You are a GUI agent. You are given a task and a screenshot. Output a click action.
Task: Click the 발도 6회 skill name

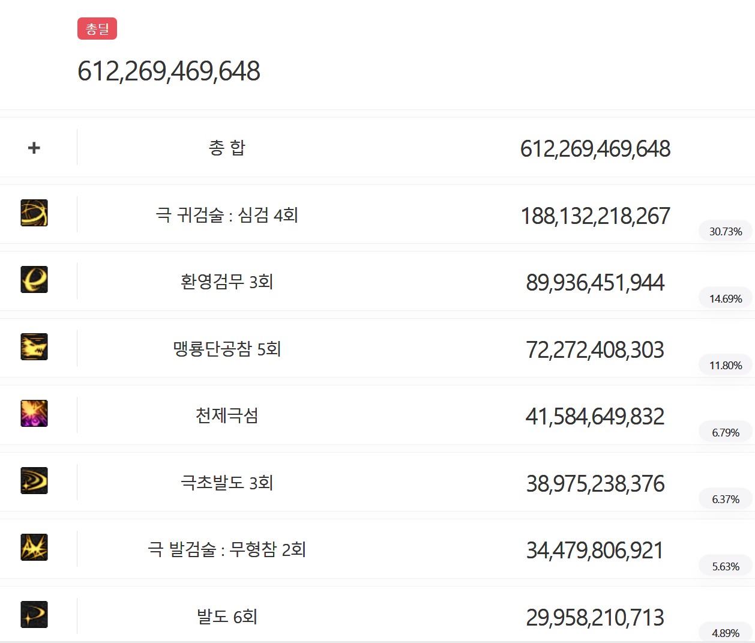227,617
